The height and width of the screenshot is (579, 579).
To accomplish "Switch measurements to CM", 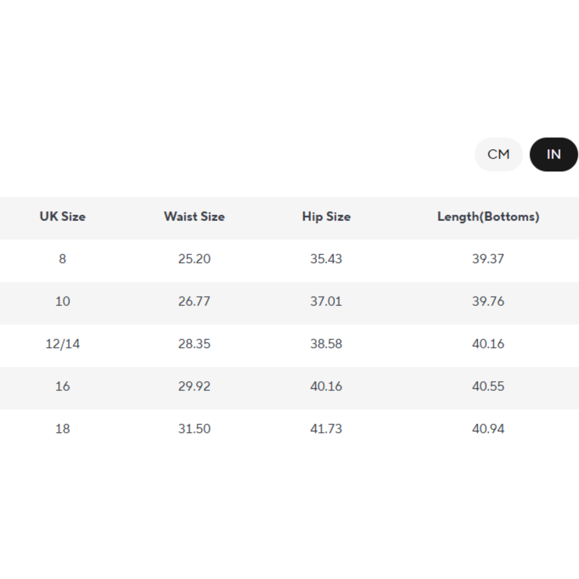I will 498,154.
